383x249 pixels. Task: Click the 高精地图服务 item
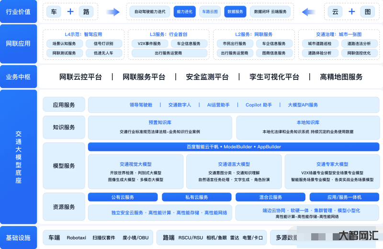(x=341, y=77)
